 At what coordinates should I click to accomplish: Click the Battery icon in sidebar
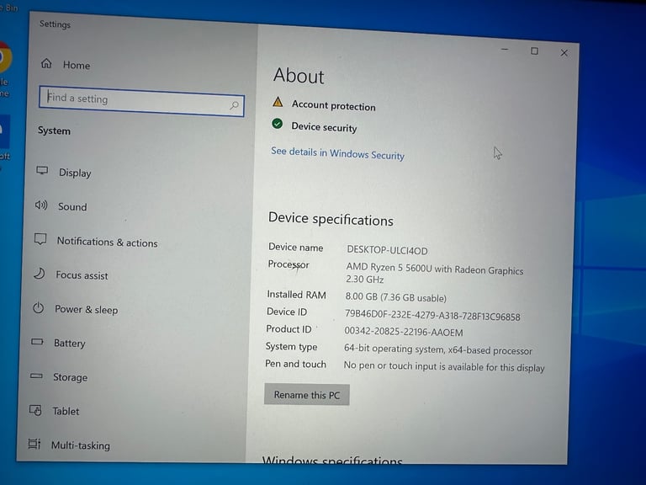click(37, 342)
